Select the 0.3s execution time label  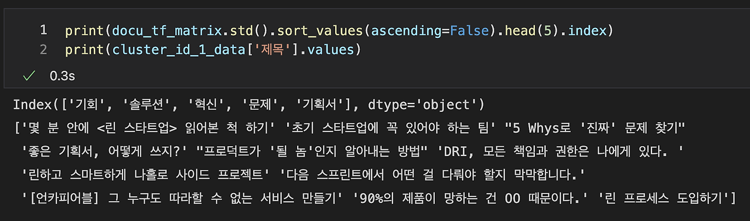63,76
